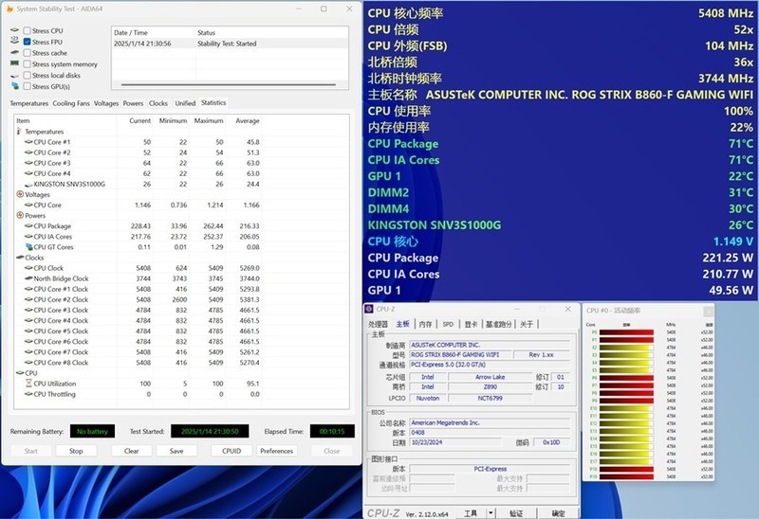Click the GPU icon beside Stress GPU(s)

click(14, 86)
